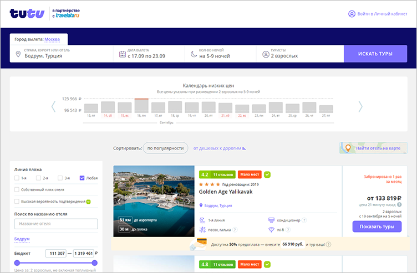The height and width of the screenshot is (273, 417).
Task: Click the budget slider track
Action: tap(56, 263)
